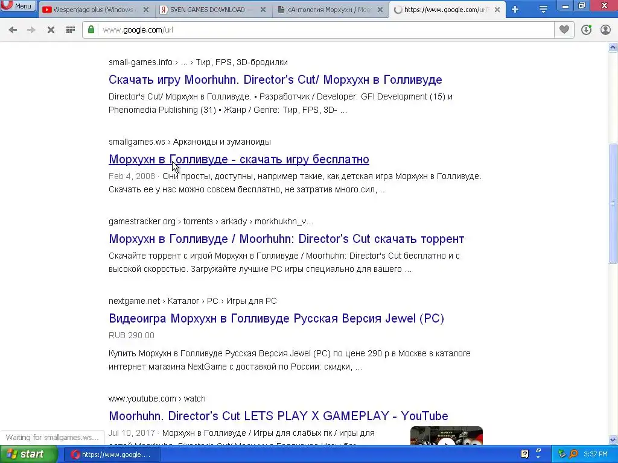Click the scroll up arrow of the scrollbar
618x463 pixels.
pos(613,48)
